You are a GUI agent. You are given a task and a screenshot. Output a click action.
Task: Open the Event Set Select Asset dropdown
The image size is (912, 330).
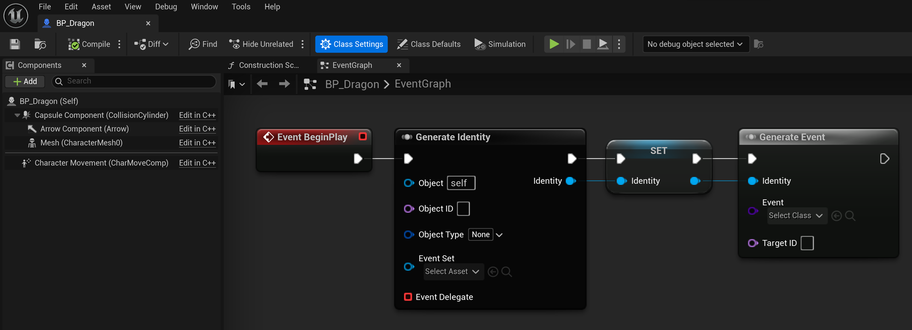click(452, 272)
